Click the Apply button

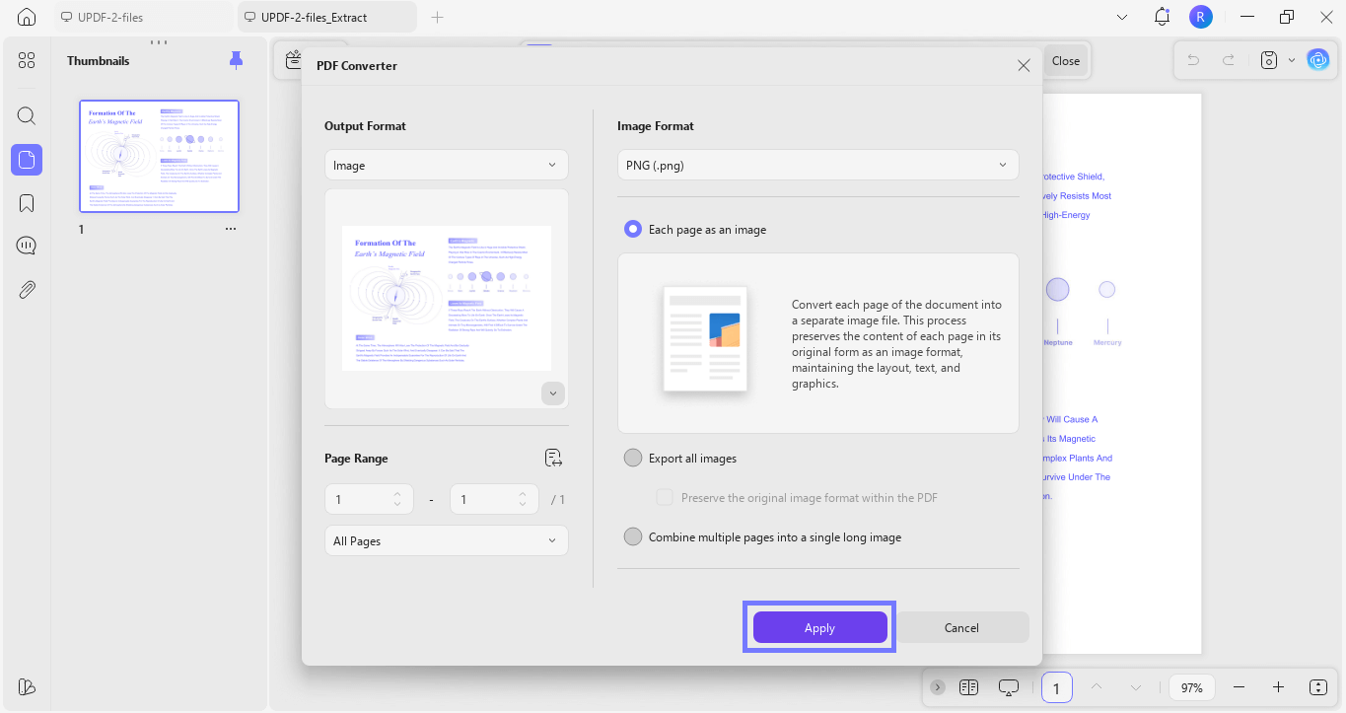pyautogui.click(x=819, y=627)
